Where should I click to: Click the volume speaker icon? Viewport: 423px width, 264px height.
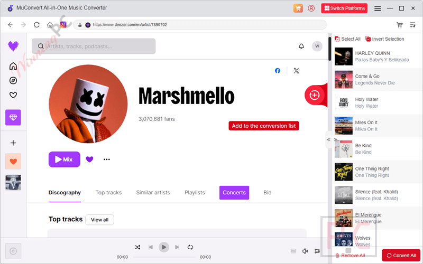point(305,251)
